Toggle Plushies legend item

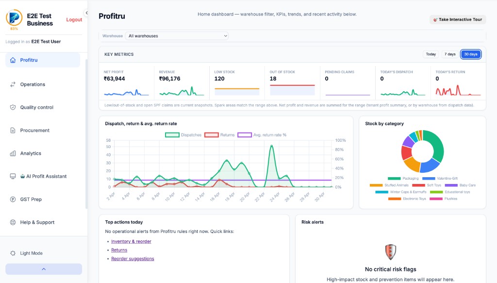tap(444, 199)
